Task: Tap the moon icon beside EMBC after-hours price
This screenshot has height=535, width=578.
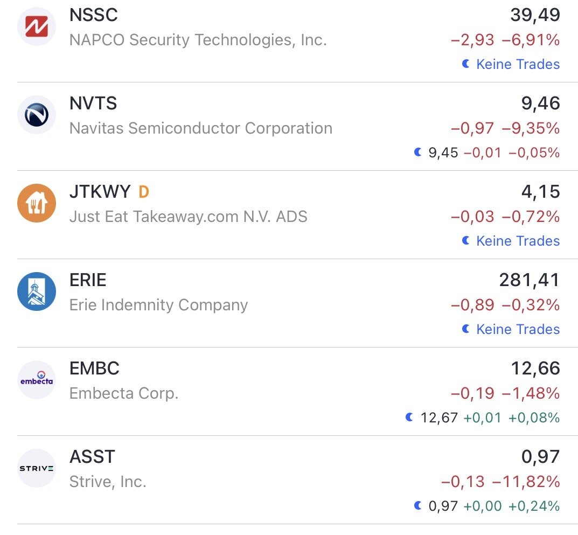Action: point(410,417)
